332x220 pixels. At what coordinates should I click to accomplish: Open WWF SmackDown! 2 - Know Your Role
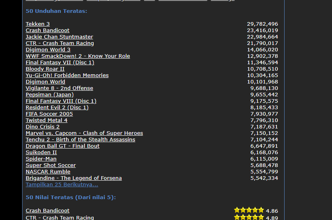[78, 56]
